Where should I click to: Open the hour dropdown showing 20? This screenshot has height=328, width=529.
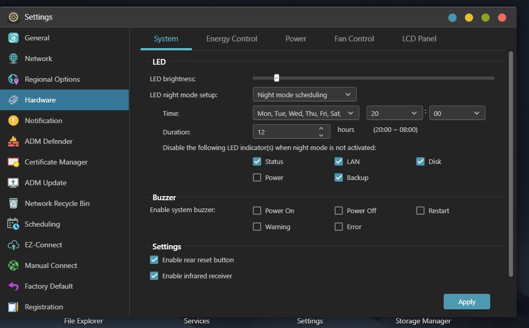[394, 113]
